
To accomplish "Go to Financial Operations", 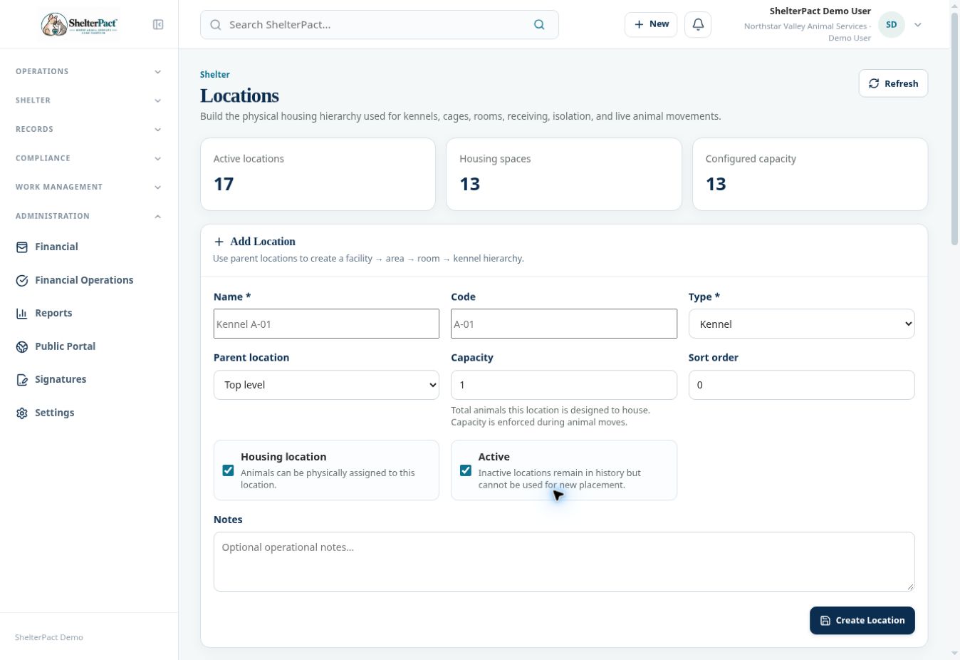I will [x=89, y=280].
